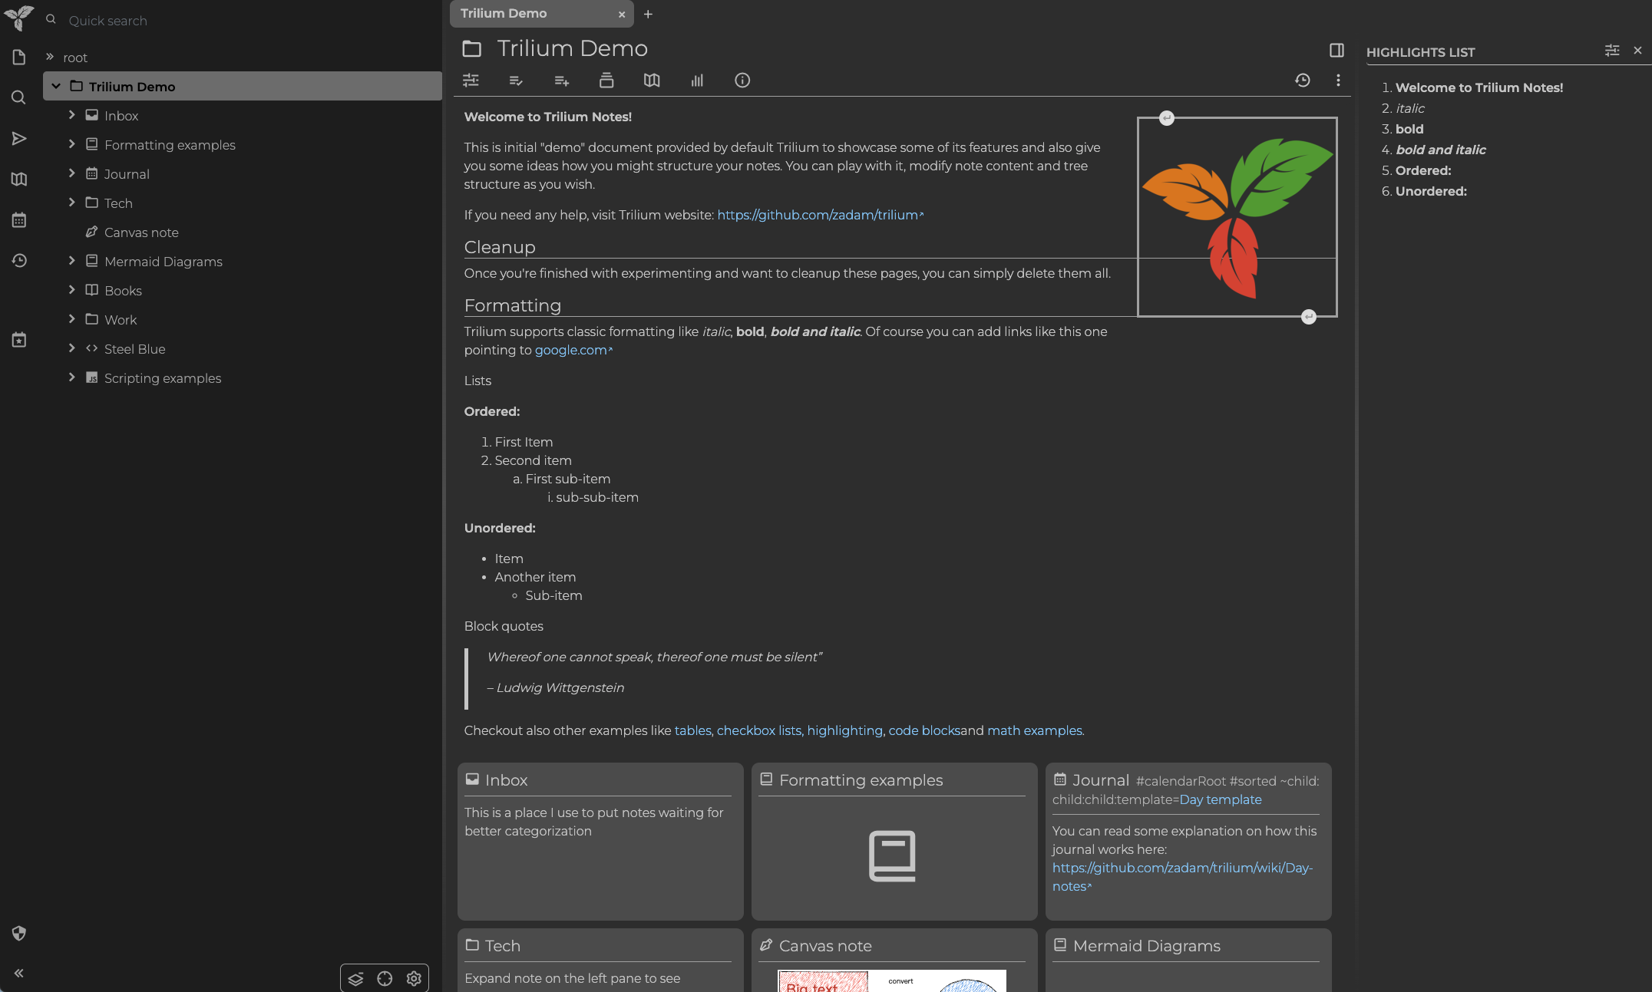Expand the Books tree node
Image resolution: width=1652 pixels, height=992 pixels.
(x=71, y=290)
